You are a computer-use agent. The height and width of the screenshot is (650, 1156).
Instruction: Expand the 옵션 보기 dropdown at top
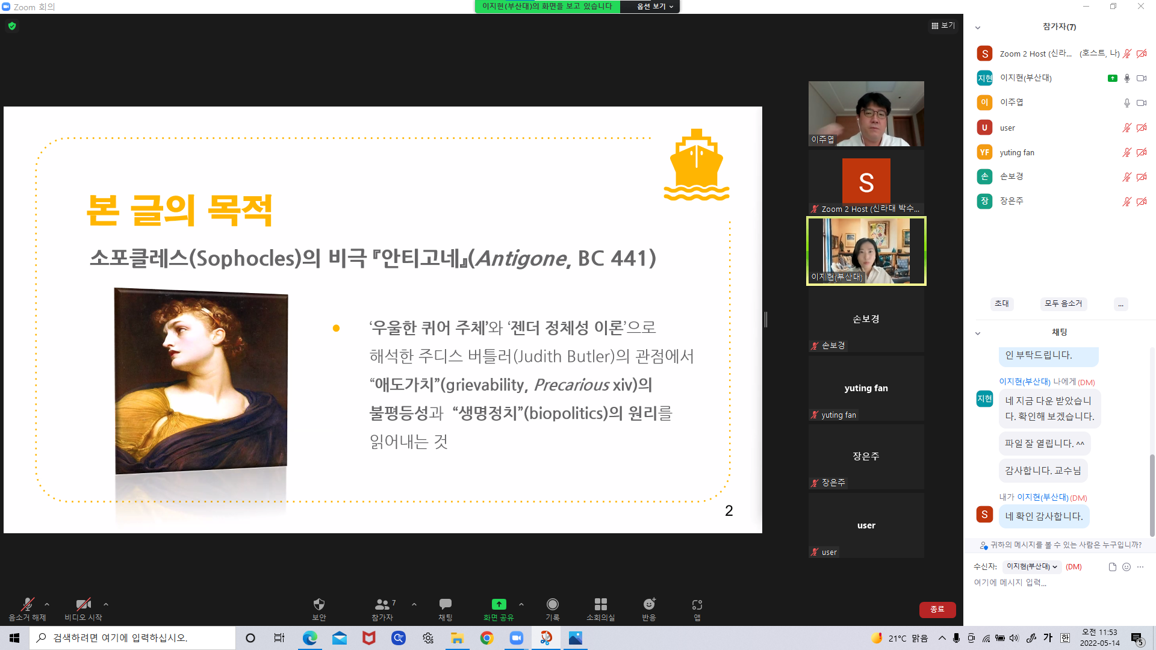click(654, 7)
